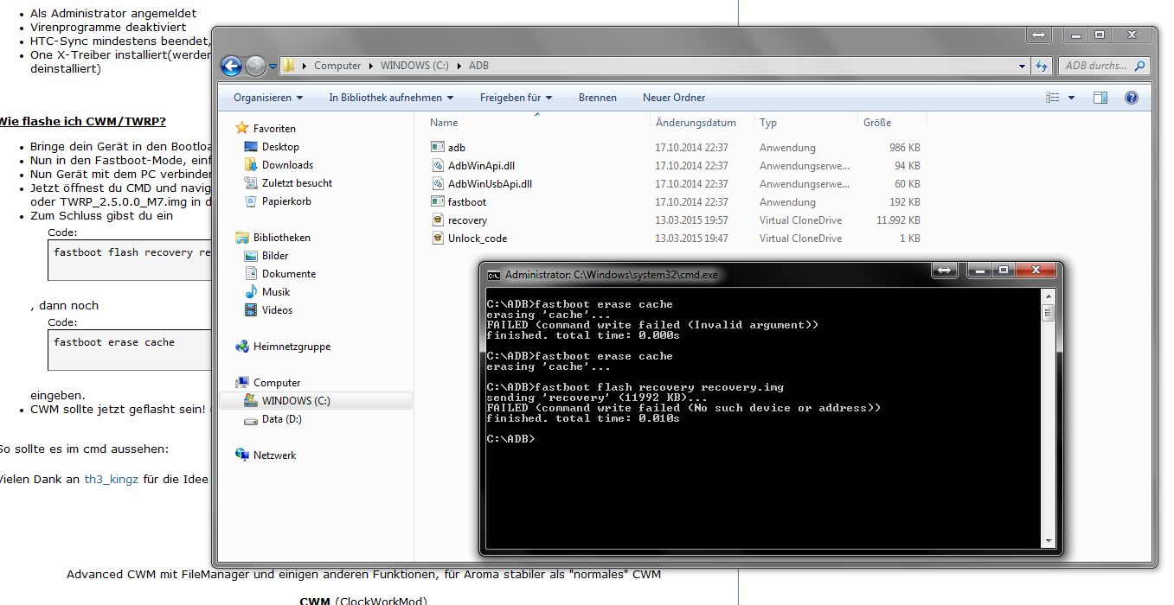Open the th3_kingz profile link
The width and height of the screenshot is (1174, 605).
[x=111, y=479]
